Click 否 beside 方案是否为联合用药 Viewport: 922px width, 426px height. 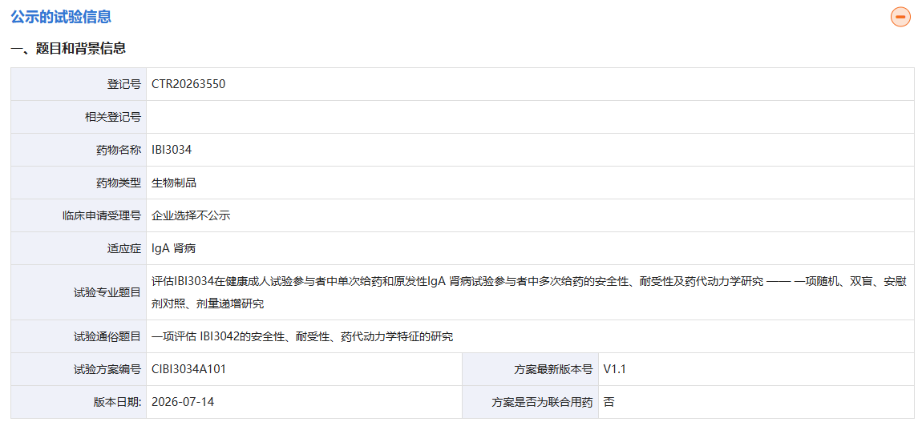click(x=609, y=403)
